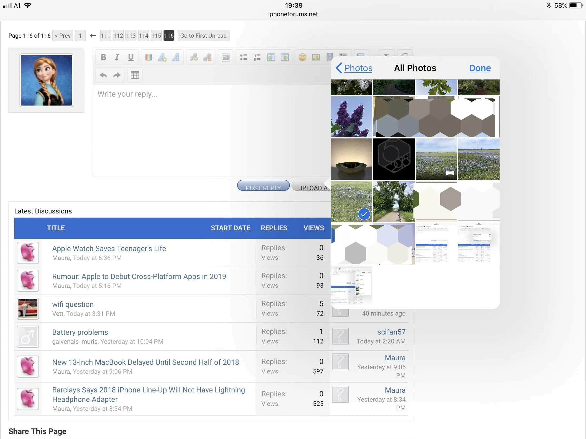The width and height of the screenshot is (586, 439).
Task: Click the Prev page button
Action: click(x=63, y=36)
